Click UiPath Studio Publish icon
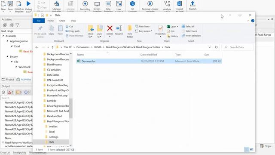Viewport: 275px width, 155px height. pyautogui.click(x=192, y=4)
